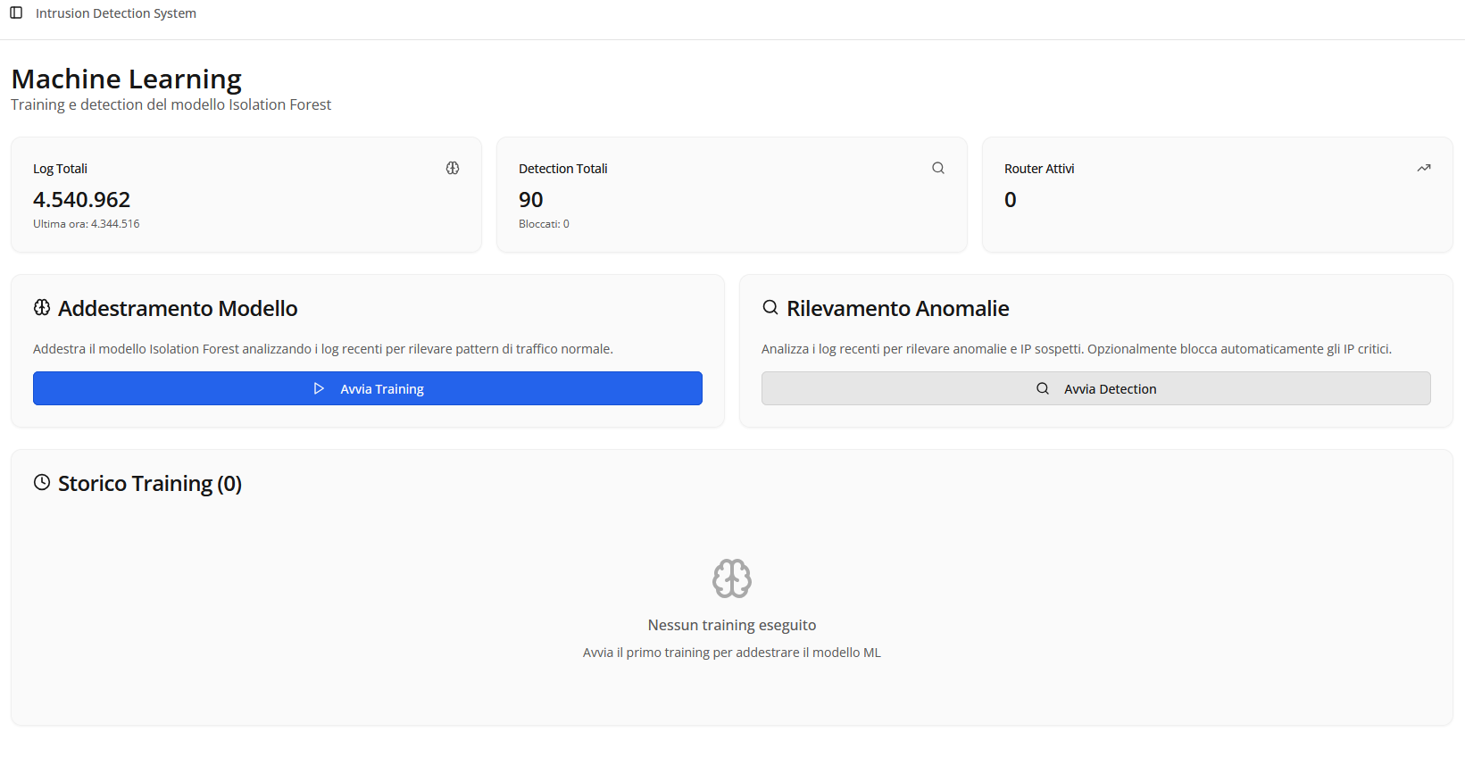Click the Nessun training eseguito message

pos(732,625)
